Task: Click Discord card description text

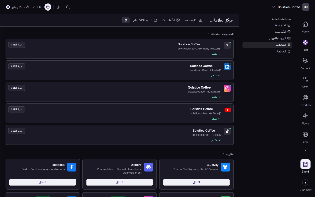Action: (x=119, y=171)
